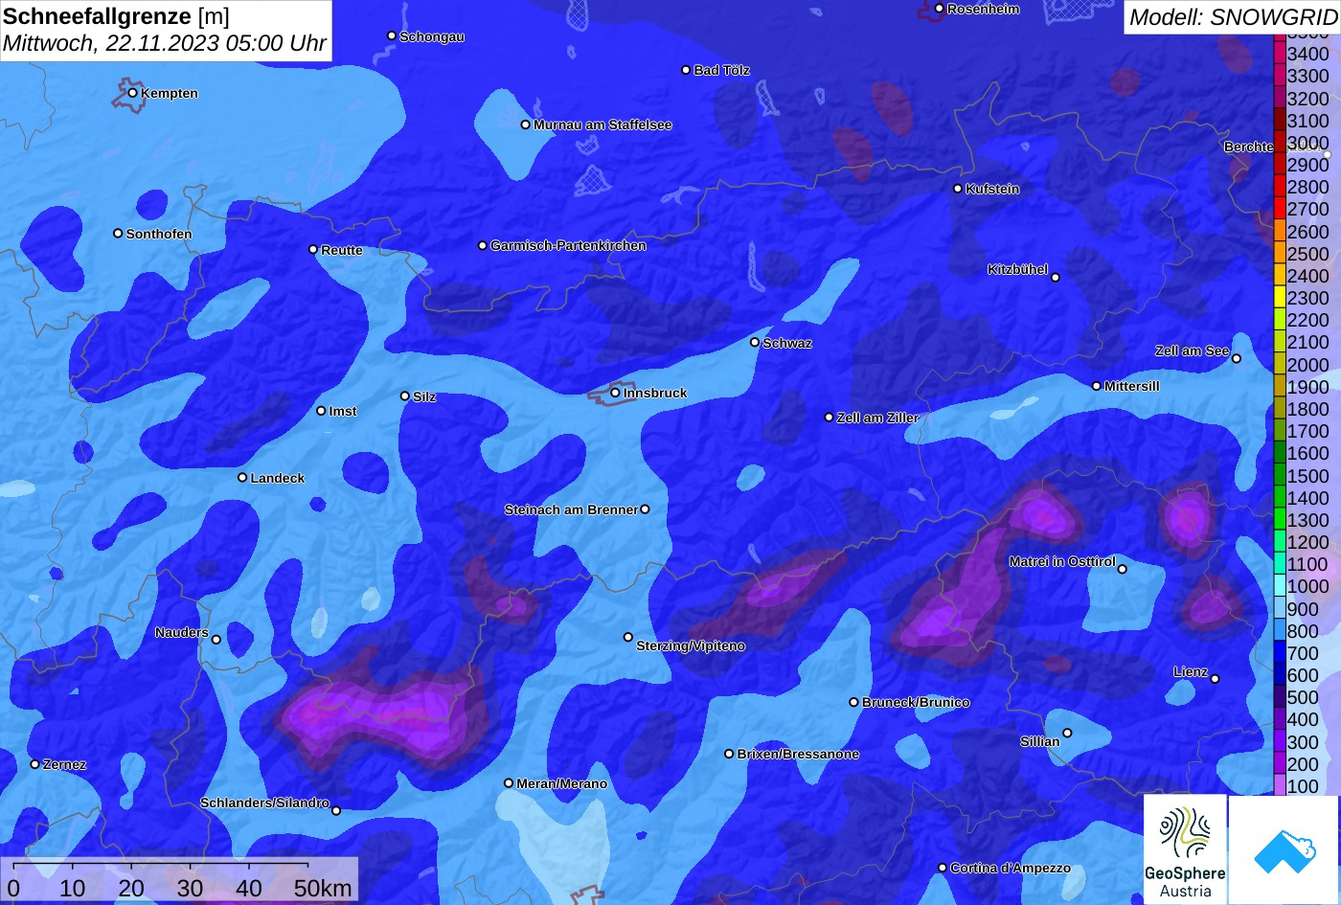Click the Landeck location marker dot

(x=242, y=477)
